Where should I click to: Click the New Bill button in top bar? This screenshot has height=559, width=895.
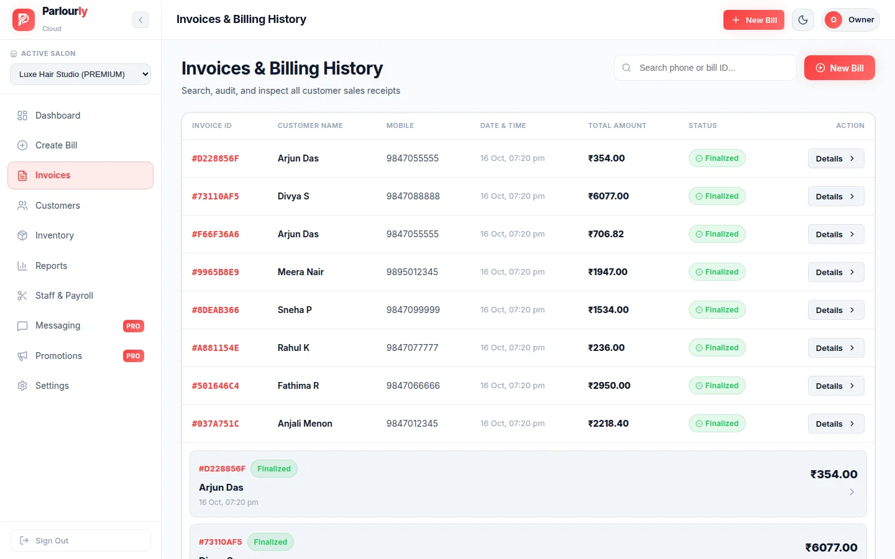(754, 20)
